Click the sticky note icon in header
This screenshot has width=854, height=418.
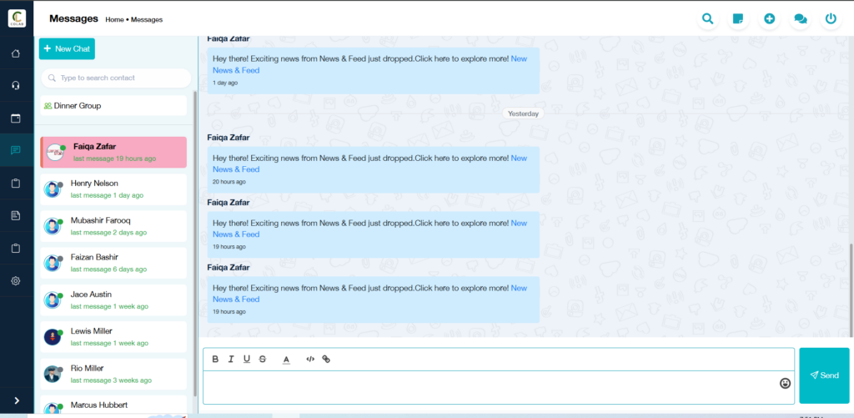tap(738, 19)
